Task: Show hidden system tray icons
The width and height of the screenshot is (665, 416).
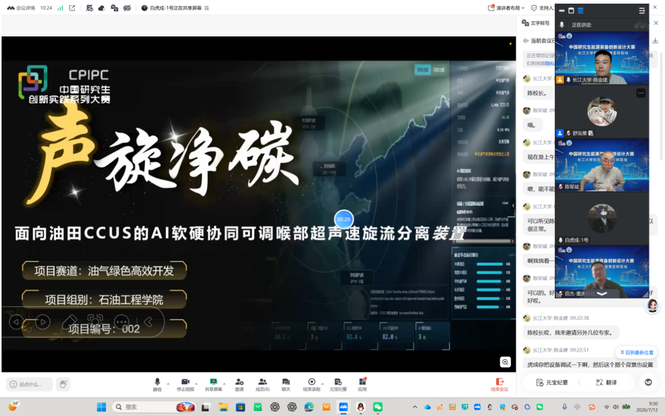Action: click(x=415, y=407)
